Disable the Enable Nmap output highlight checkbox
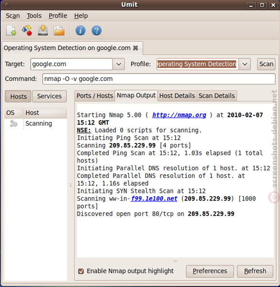This screenshot has height=287, width=280. tap(81, 271)
